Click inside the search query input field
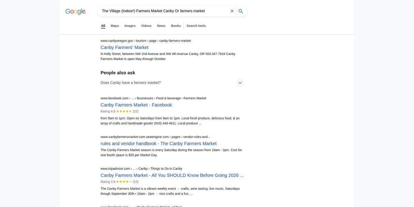Image resolution: width=414 pixels, height=207 pixels. (164, 11)
